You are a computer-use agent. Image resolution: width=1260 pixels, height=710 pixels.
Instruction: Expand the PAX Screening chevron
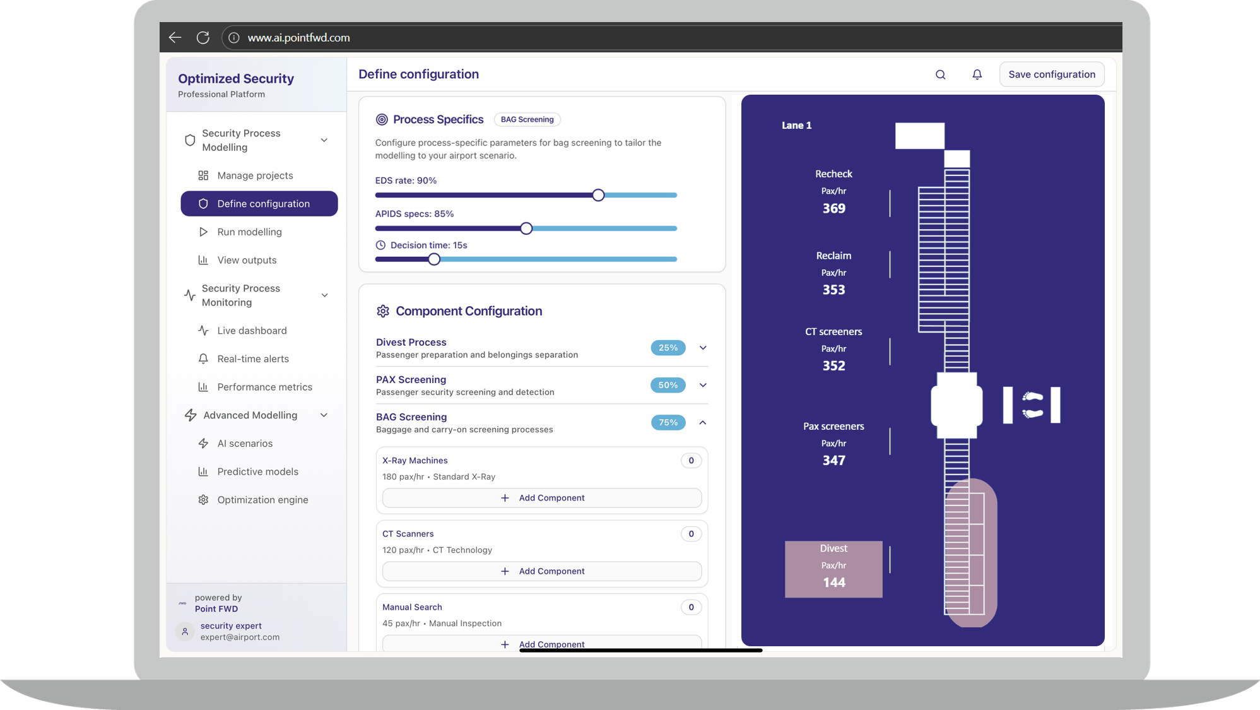click(x=703, y=385)
